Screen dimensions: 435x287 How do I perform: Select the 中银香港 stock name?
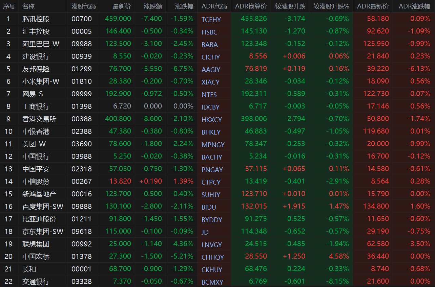pyautogui.click(x=36, y=131)
